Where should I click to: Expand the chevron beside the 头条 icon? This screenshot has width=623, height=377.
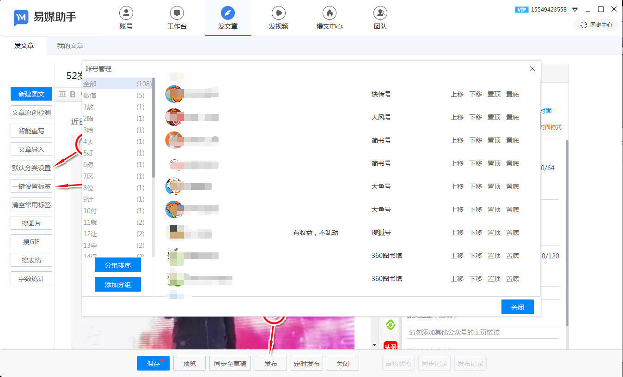pyautogui.click(x=375, y=345)
